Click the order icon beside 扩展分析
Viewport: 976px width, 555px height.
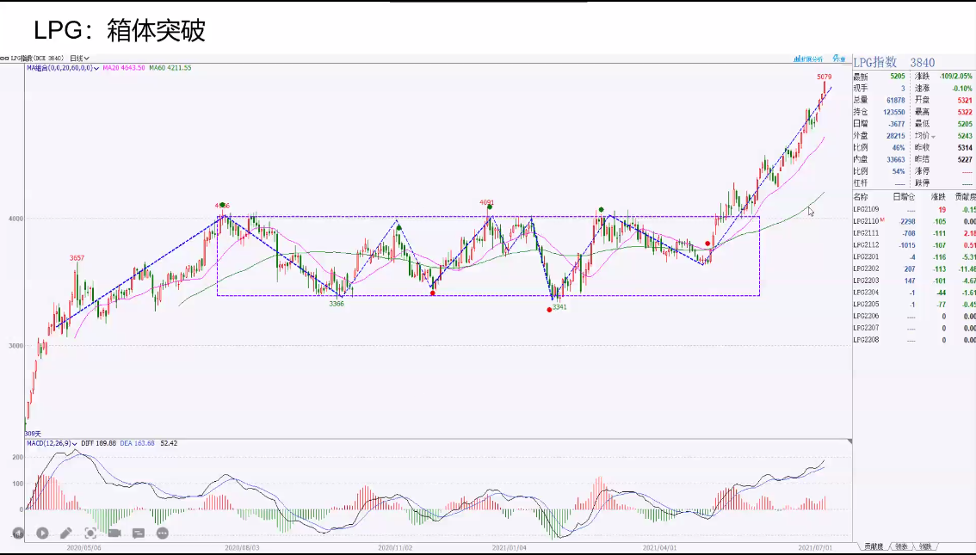pos(840,59)
